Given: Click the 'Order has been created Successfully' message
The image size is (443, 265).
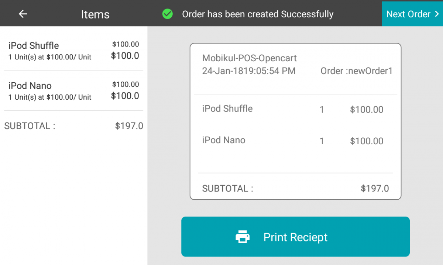Looking at the screenshot, I should [x=258, y=14].
